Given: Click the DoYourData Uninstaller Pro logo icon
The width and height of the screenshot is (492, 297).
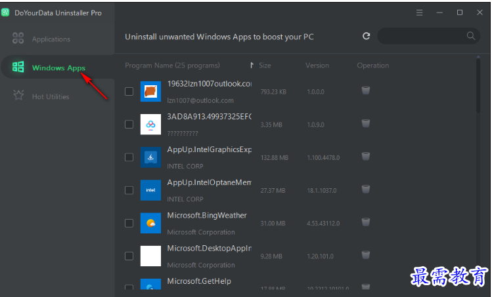Looking at the screenshot, I should tap(5, 12).
